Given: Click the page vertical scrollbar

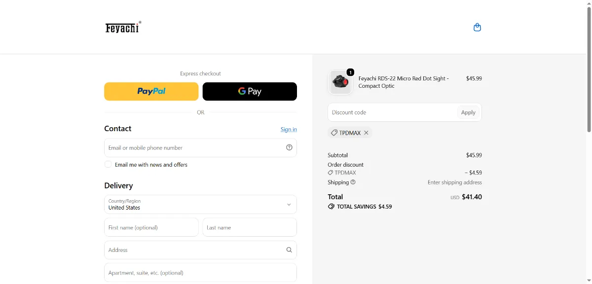Looking at the screenshot, I should [589, 69].
